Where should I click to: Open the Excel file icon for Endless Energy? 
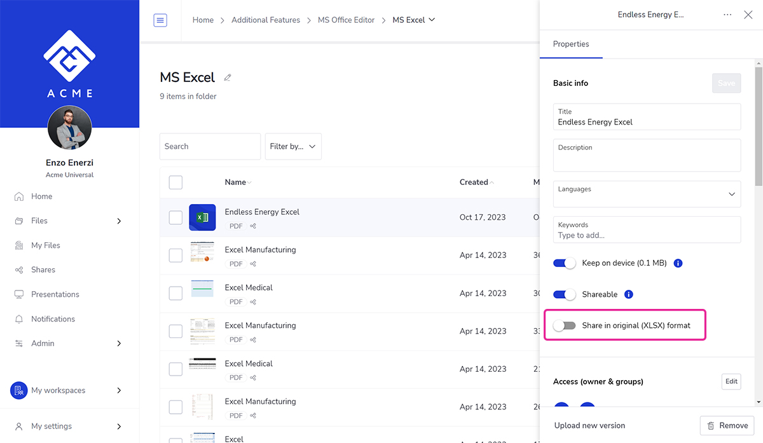coord(202,217)
